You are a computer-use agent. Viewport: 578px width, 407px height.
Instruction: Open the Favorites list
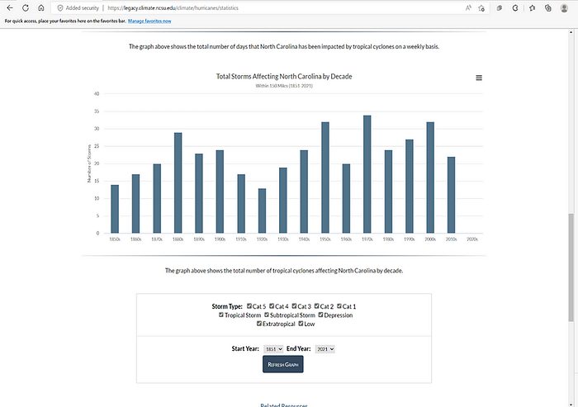point(532,7)
